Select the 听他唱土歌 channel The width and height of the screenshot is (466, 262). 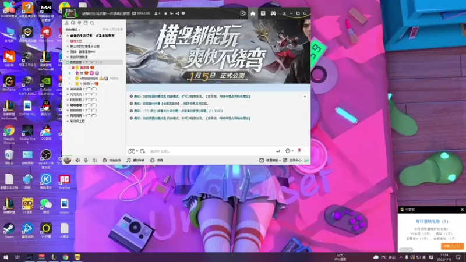77,121
